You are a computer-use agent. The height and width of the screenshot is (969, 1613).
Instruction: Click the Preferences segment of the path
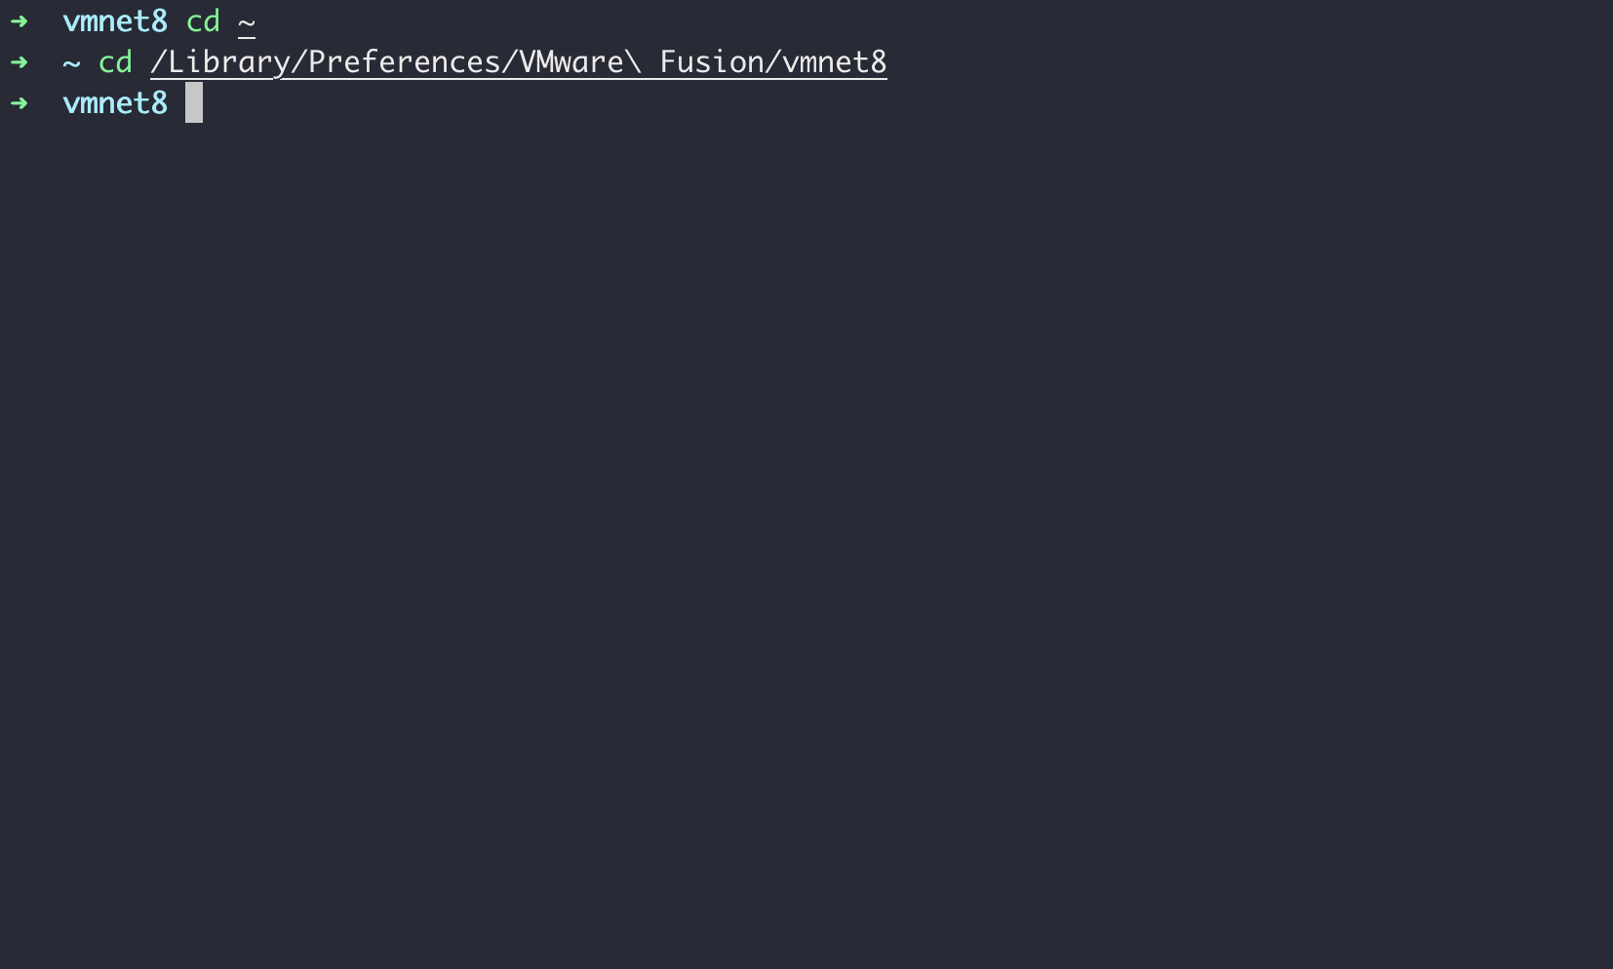click(x=405, y=62)
